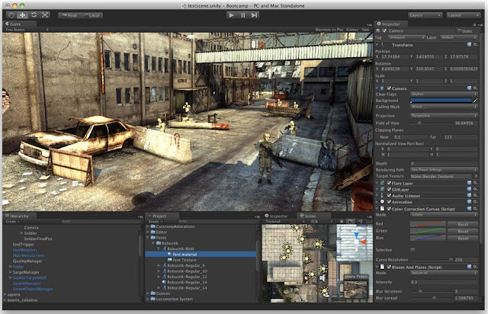Open Animation component help icon
The height and width of the screenshot is (314, 488).
470,202
